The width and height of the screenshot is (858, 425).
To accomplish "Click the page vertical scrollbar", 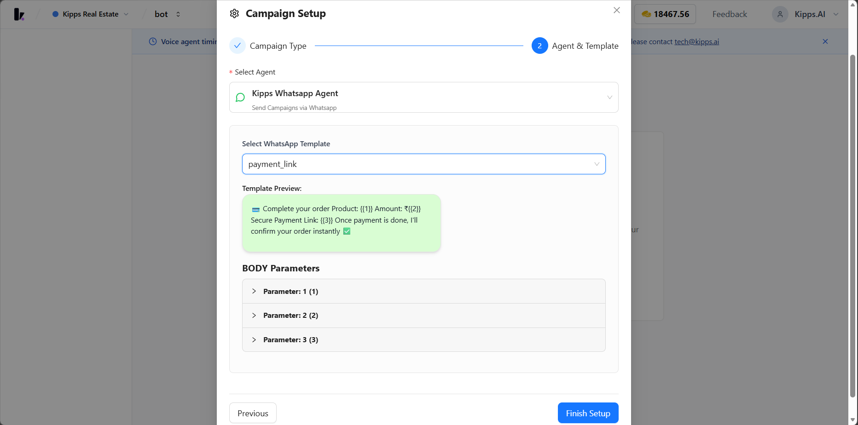I will pos(852,225).
